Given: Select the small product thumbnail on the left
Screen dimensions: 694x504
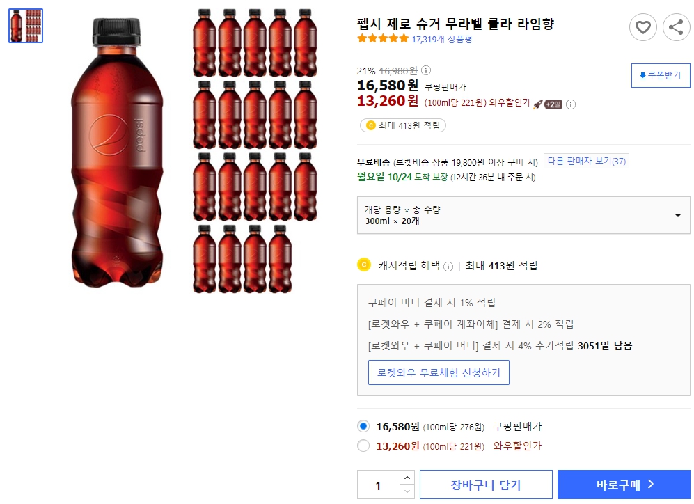Looking at the screenshot, I should pos(25,25).
